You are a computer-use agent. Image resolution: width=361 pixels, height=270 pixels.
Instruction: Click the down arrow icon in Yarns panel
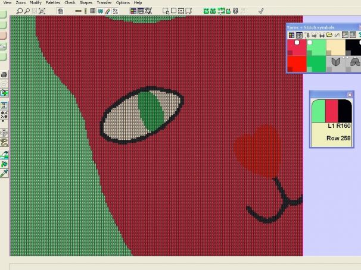point(307,35)
